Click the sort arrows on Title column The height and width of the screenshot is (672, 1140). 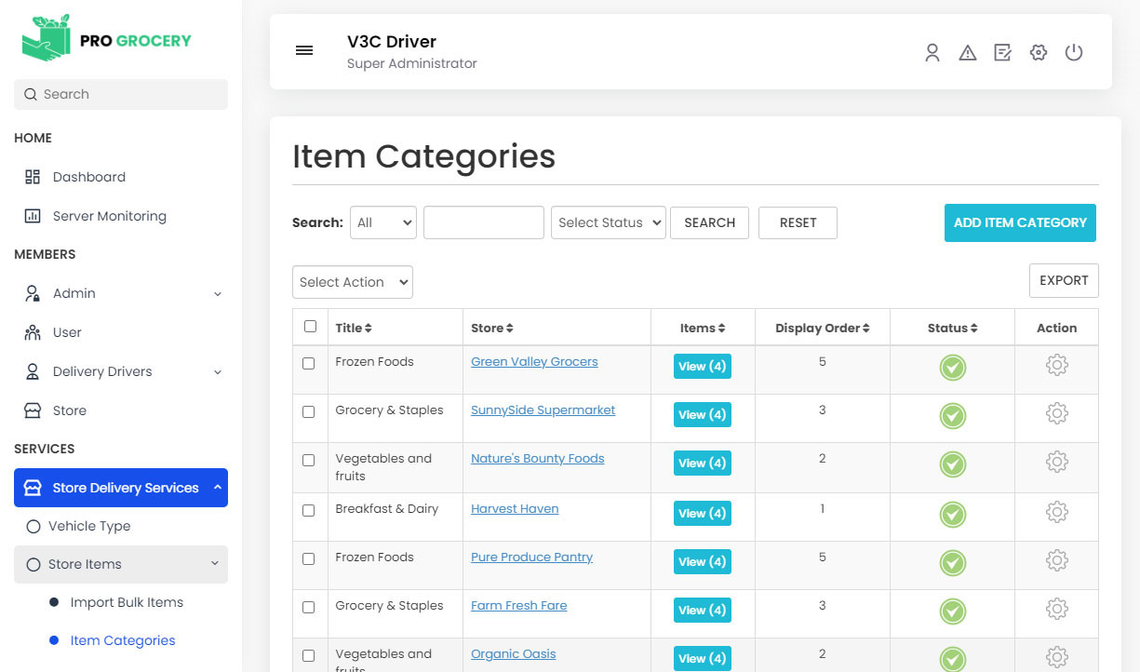[369, 329]
